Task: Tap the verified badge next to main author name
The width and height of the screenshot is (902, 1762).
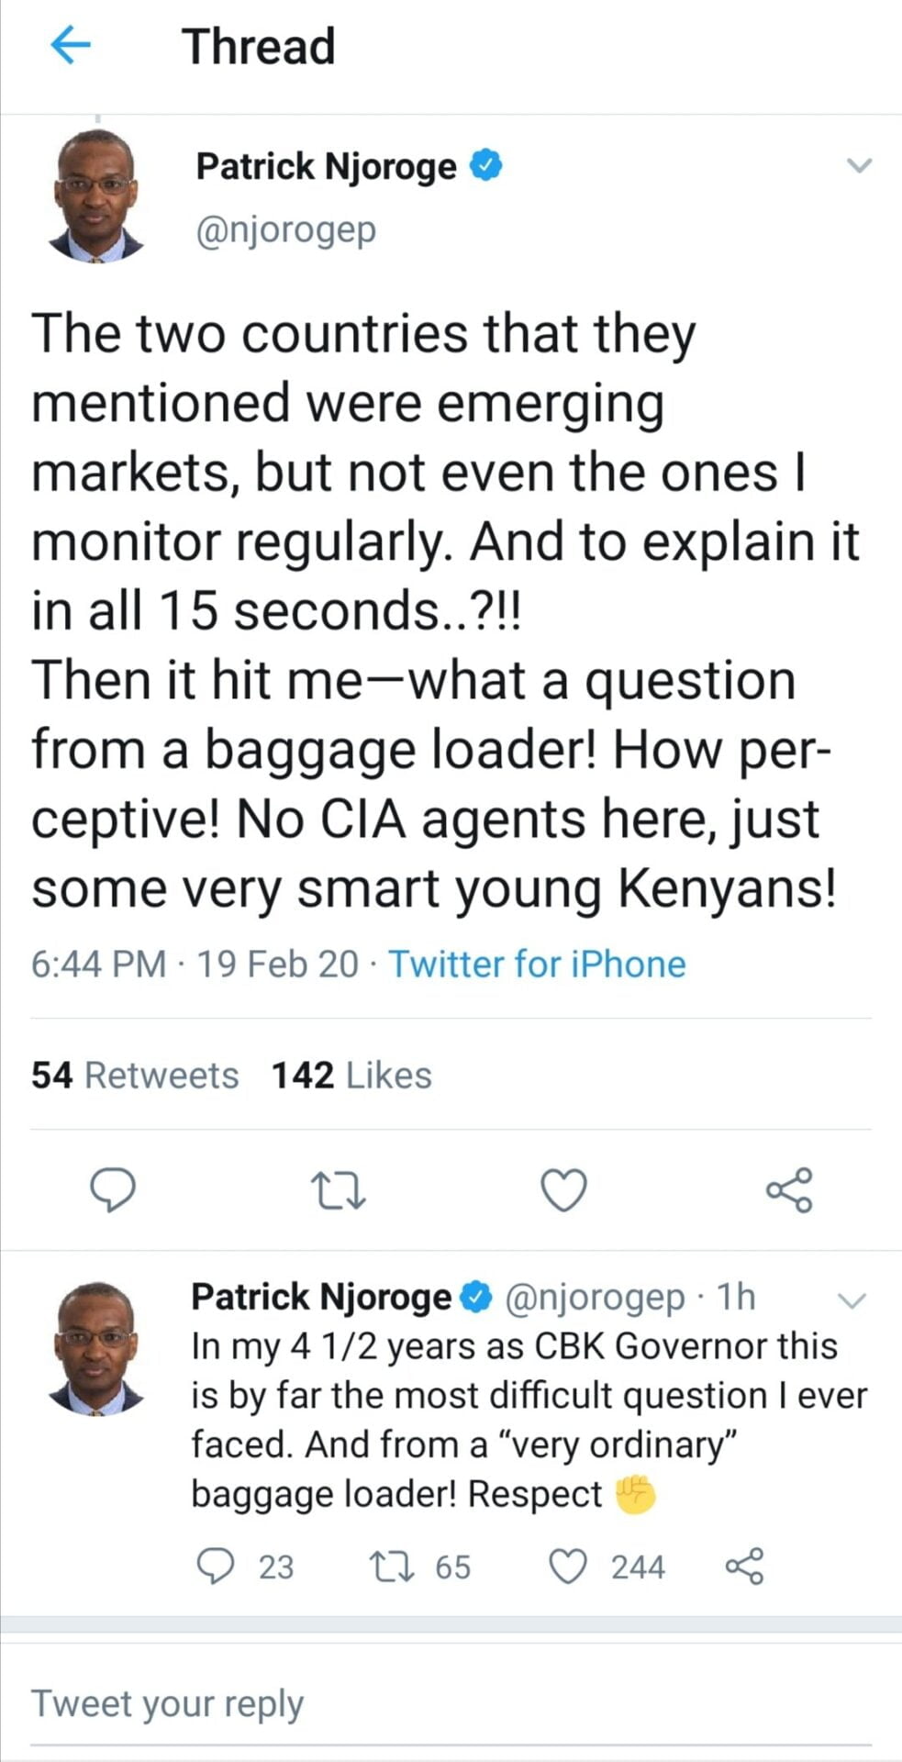Action: (x=486, y=166)
